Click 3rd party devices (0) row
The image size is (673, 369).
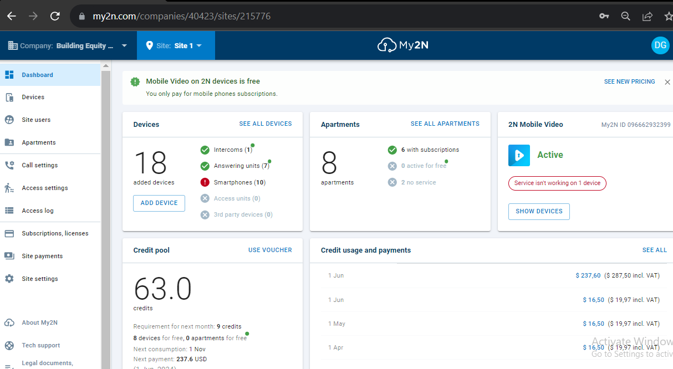click(x=236, y=214)
